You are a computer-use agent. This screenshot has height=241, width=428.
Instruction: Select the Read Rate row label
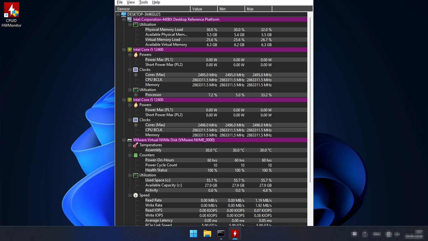[x=154, y=200]
